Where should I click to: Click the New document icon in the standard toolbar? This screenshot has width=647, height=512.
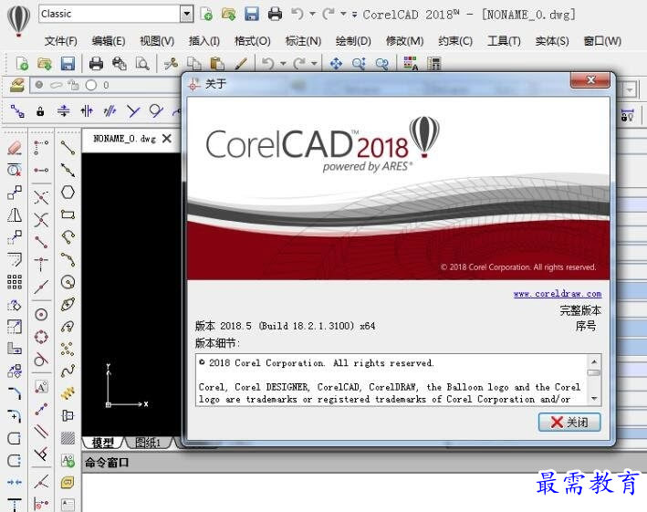(22, 64)
